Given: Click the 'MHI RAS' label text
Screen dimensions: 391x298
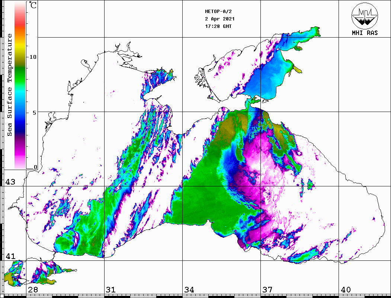Looking at the screenshot, I should (365, 33).
